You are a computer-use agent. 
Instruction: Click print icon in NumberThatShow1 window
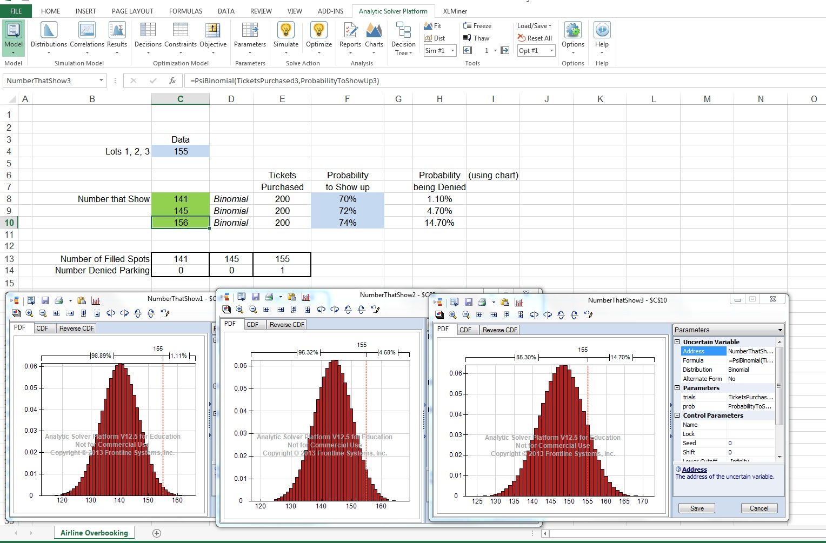(59, 300)
